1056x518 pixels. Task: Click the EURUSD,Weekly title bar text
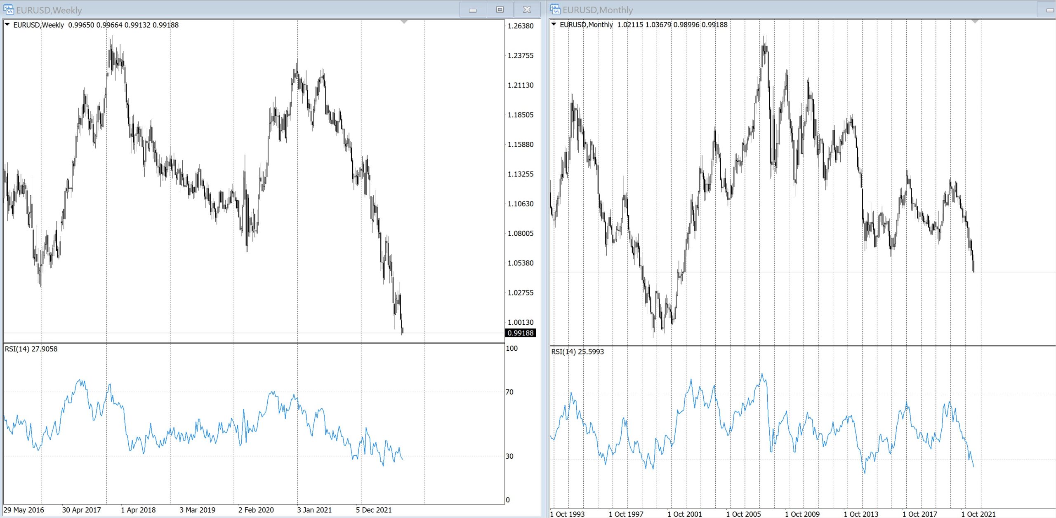[49, 10]
